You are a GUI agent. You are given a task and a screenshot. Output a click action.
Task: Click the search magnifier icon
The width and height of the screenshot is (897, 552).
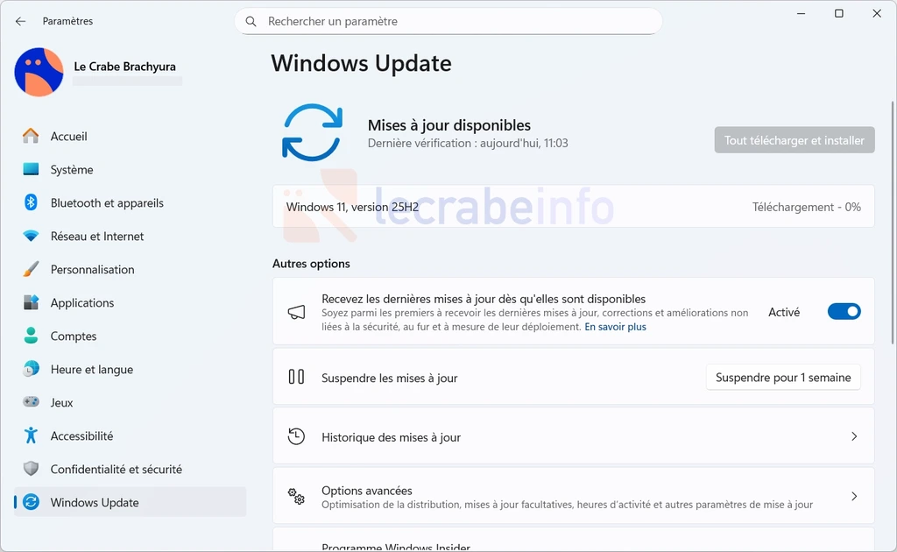(251, 22)
